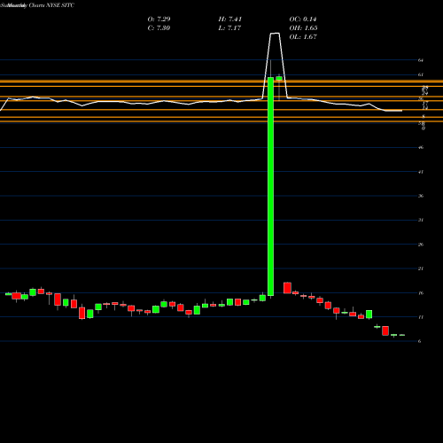This screenshot has width=443, height=443.
Task: Select the open value 'O: 7.29'
Action: [x=159, y=19]
